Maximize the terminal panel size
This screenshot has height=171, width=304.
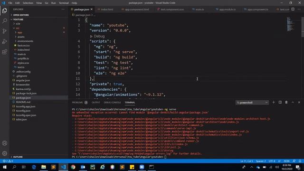click(x=293, y=103)
